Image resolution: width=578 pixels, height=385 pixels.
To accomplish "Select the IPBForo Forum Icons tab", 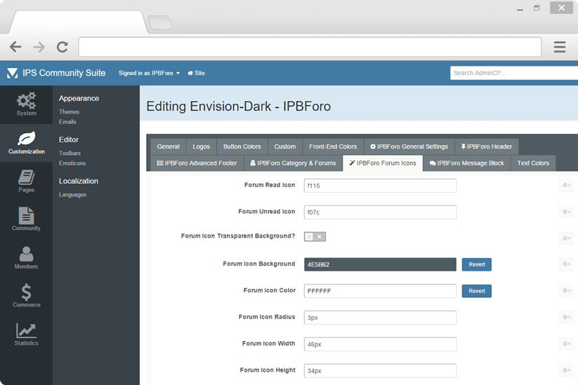I will [x=383, y=163].
